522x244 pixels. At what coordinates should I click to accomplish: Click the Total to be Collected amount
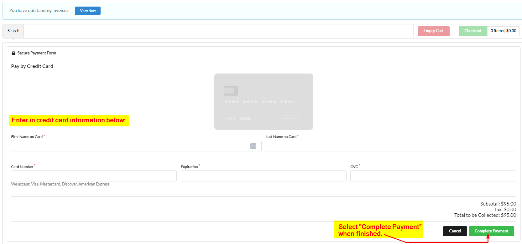coord(485,215)
